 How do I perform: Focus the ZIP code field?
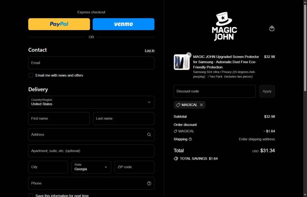[x=134, y=167]
